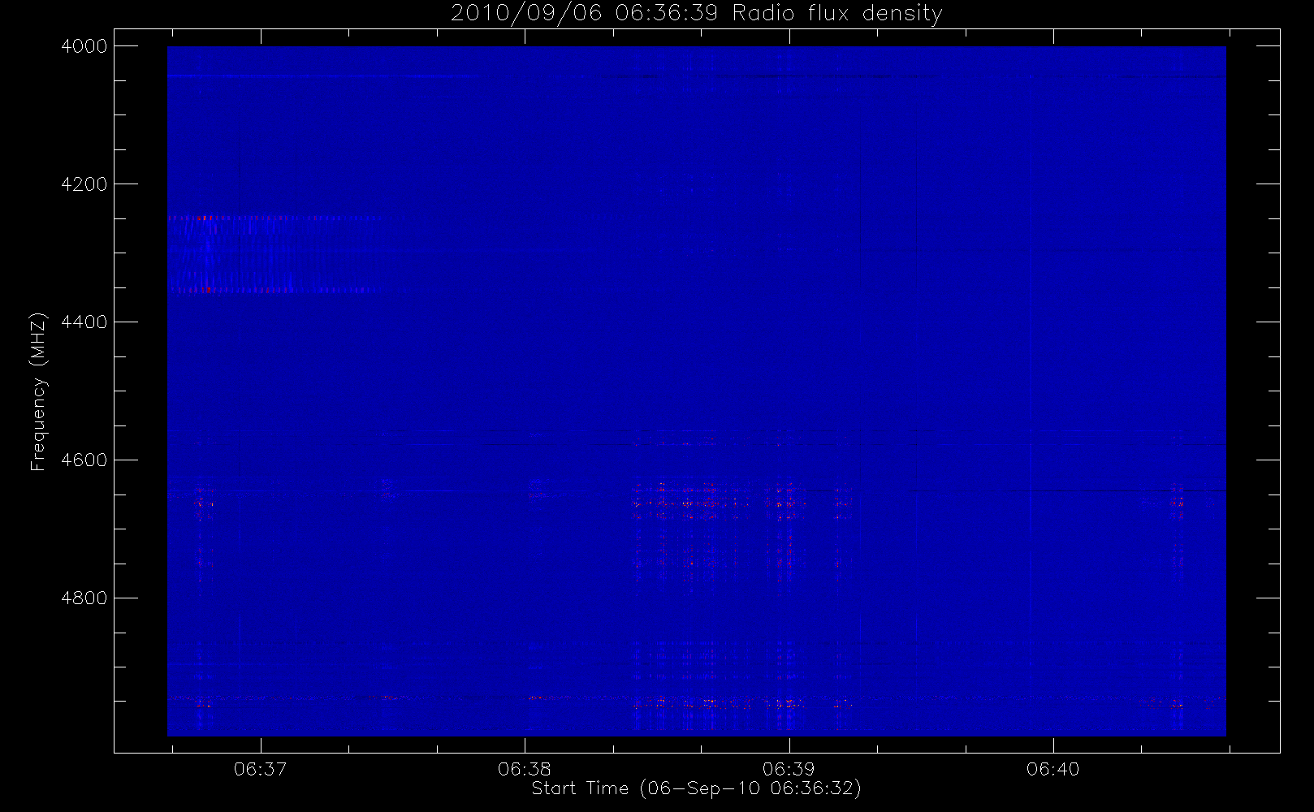This screenshot has height=812, width=1314.
Task: Click the 4800 frequency tick label
Action: [x=84, y=598]
